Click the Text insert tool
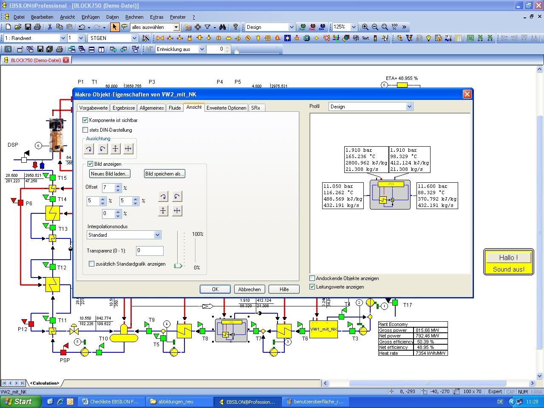This screenshot has height=408, width=544. coord(365,38)
